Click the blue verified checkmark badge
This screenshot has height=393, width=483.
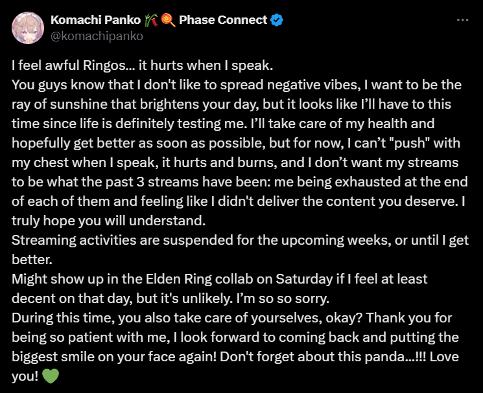pyautogui.click(x=277, y=20)
